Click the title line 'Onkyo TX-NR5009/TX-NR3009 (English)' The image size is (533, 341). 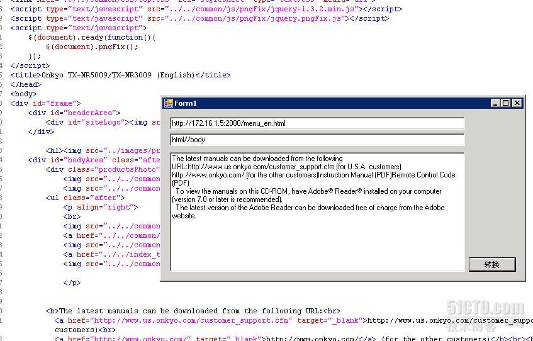point(120,75)
